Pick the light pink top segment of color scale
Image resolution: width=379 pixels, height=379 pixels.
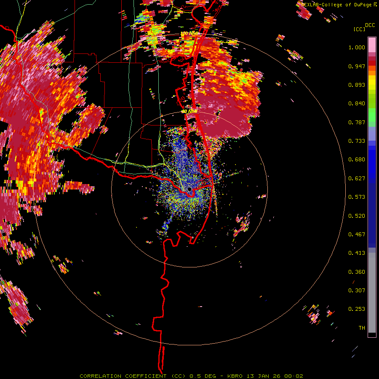pos(372,45)
